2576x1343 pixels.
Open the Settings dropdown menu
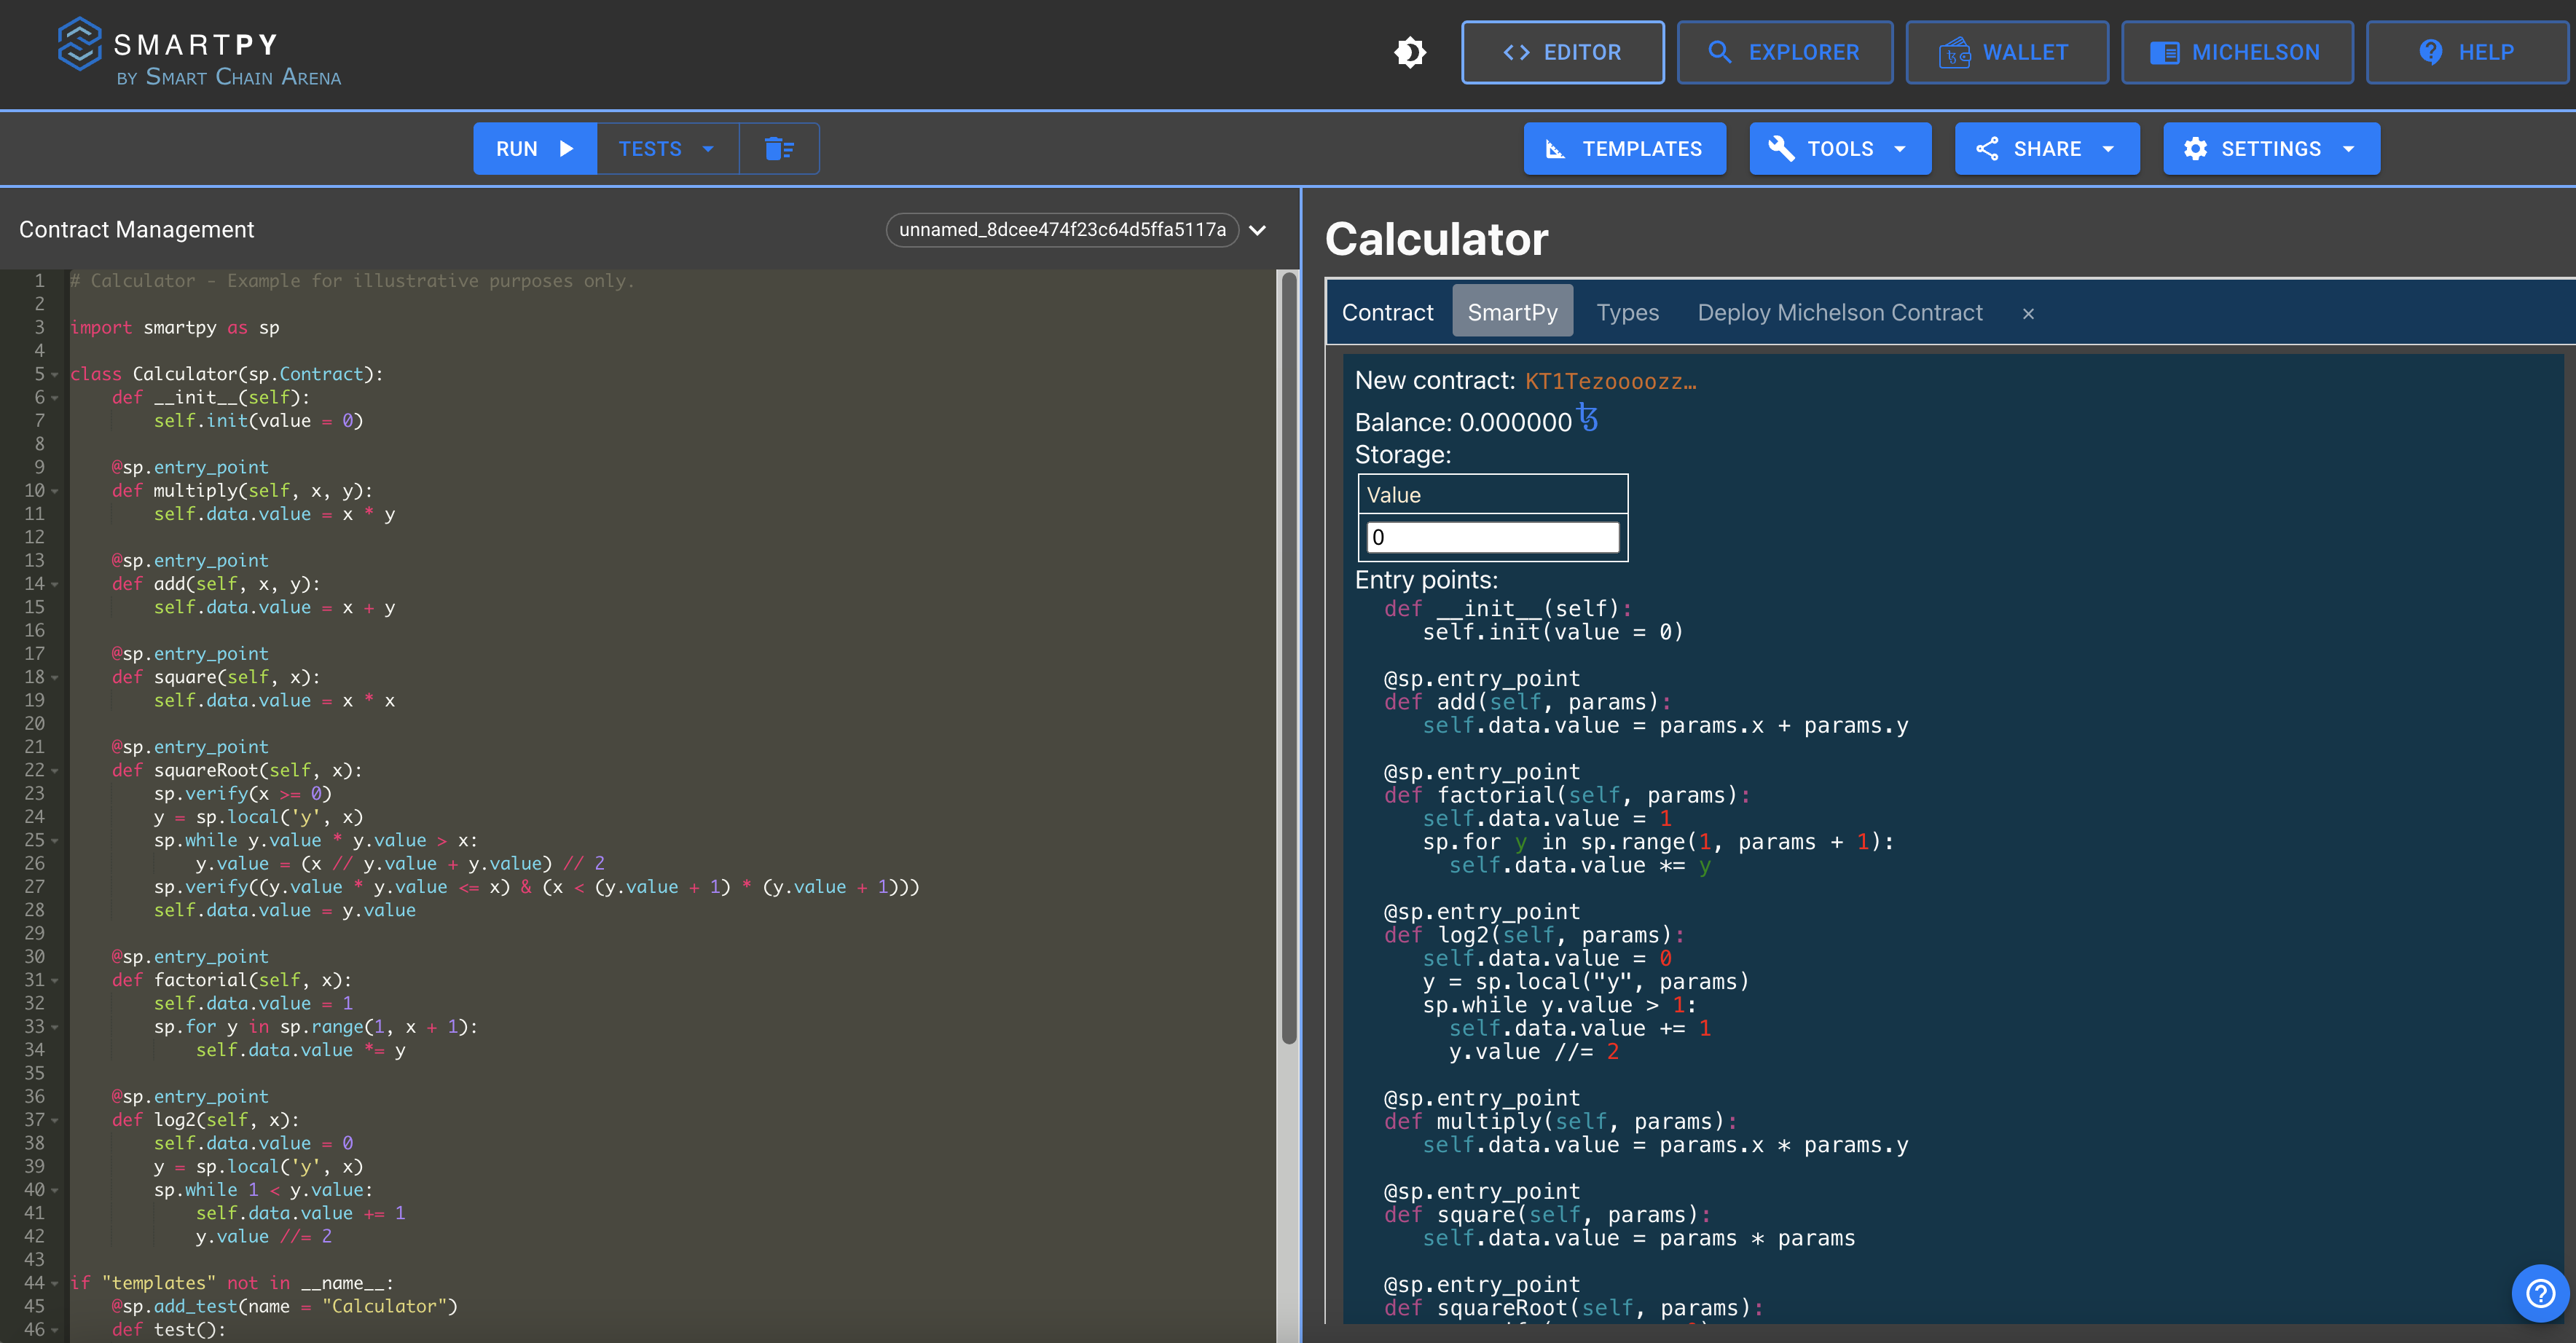(2270, 149)
